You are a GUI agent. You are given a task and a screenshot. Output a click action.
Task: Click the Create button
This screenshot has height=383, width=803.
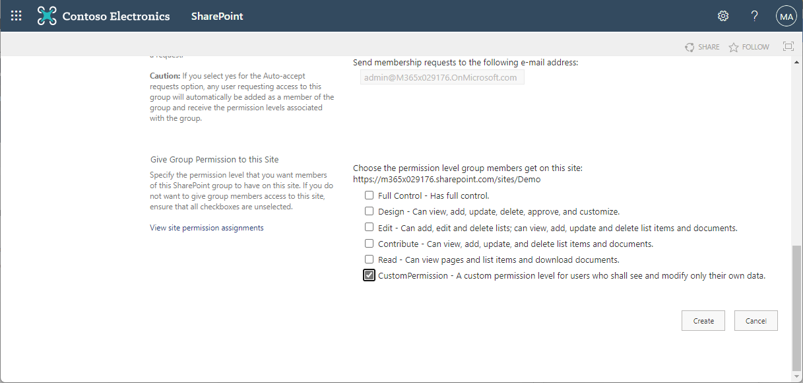click(703, 321)
